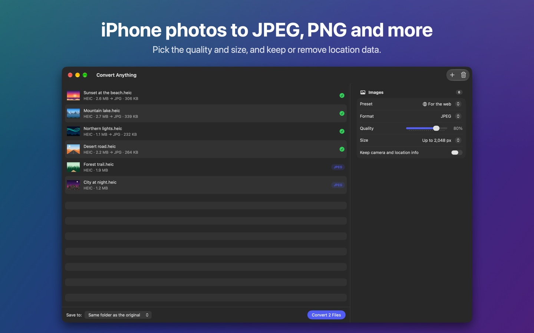Click the Forest trail.heic filename

[99, 164]
